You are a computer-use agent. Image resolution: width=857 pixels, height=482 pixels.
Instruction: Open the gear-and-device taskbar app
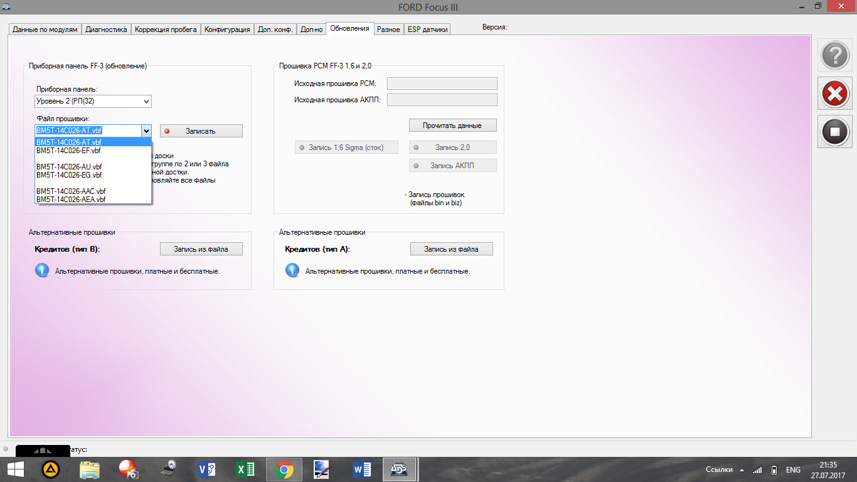tap(168, 469)
